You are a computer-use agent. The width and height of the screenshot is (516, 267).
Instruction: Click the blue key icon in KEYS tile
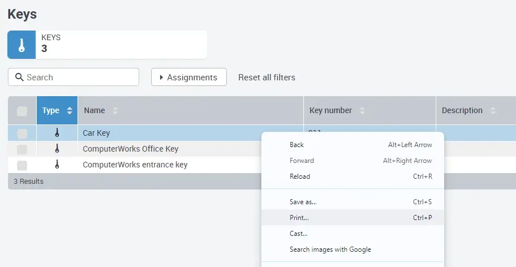21,45
